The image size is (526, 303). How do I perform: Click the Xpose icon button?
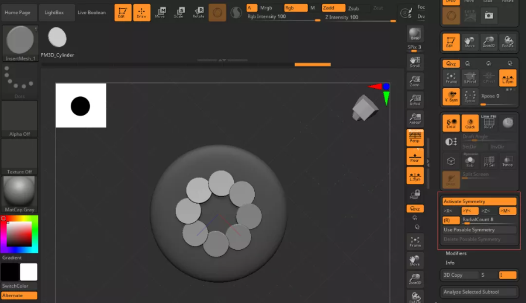[470, 96]
